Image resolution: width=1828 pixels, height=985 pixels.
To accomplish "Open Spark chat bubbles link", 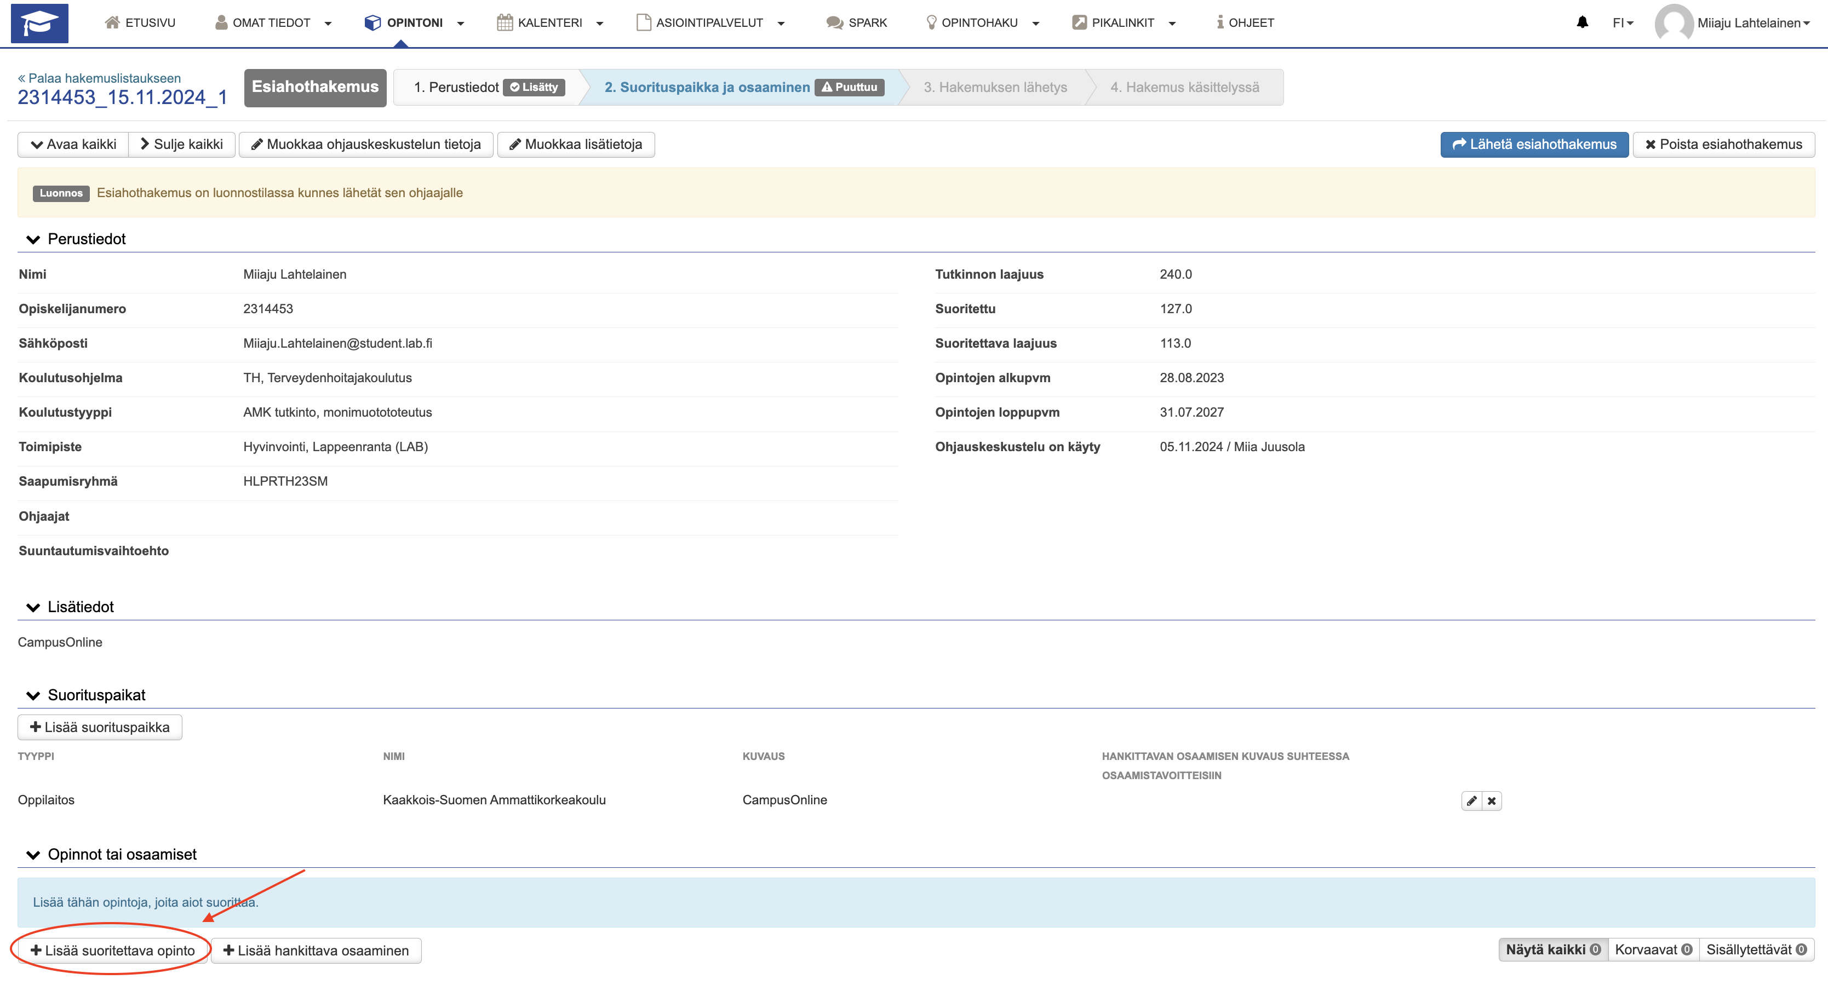I will 857,22.
